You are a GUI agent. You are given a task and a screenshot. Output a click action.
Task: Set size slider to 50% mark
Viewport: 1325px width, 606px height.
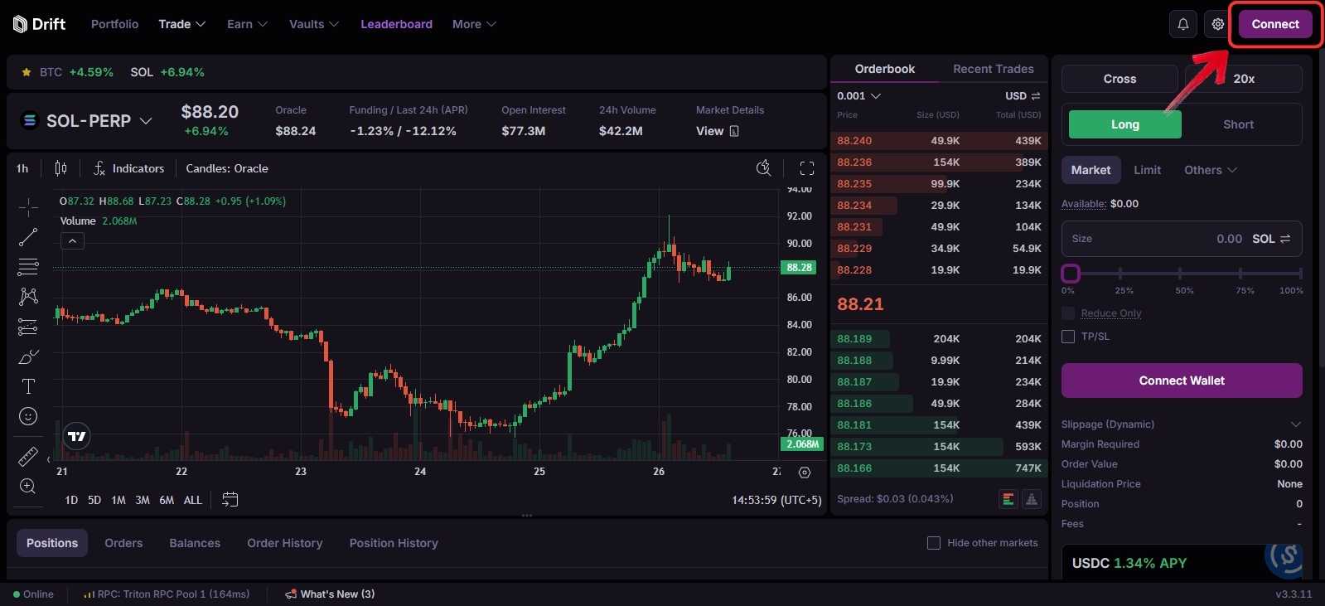(x=1180, y=274)
